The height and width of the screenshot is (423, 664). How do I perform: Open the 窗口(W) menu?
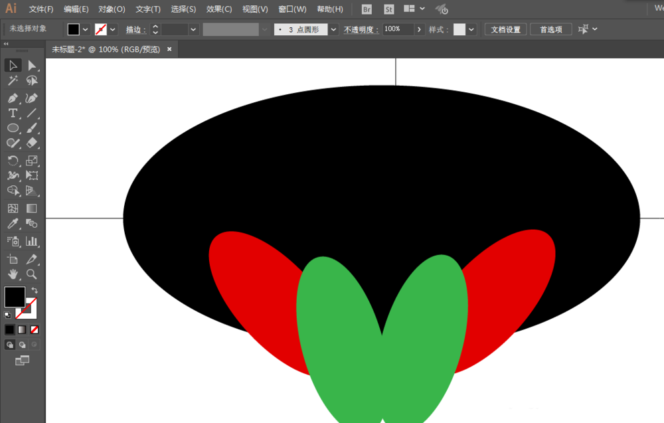[x=293, y=9]
